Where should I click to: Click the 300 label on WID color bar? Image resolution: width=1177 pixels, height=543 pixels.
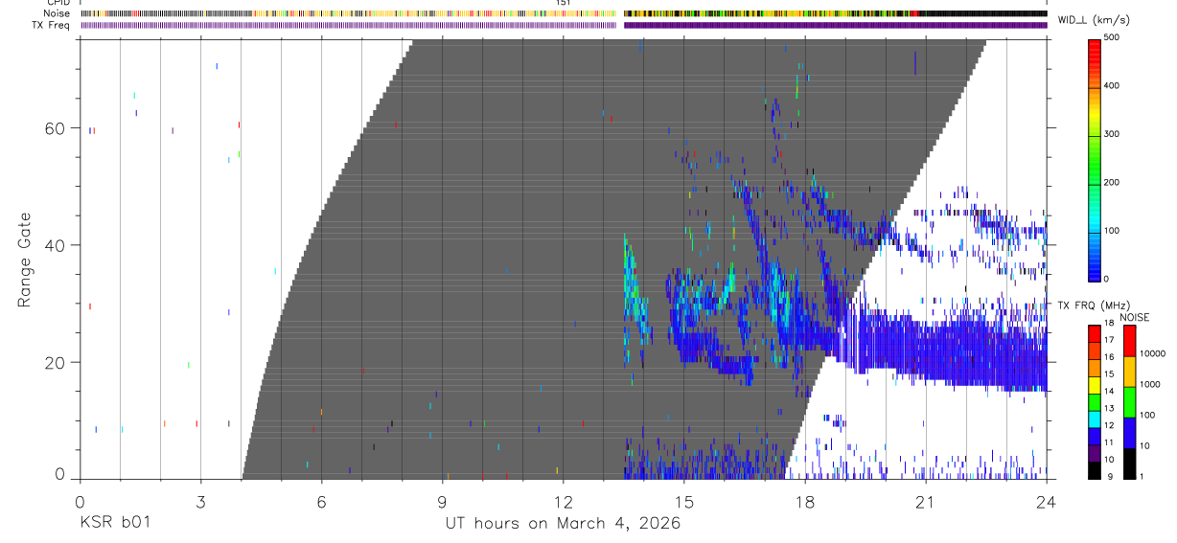coord(1112,134)
